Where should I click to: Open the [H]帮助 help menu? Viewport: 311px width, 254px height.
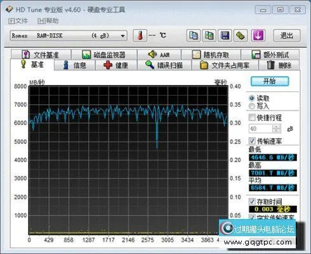point(48,21)
